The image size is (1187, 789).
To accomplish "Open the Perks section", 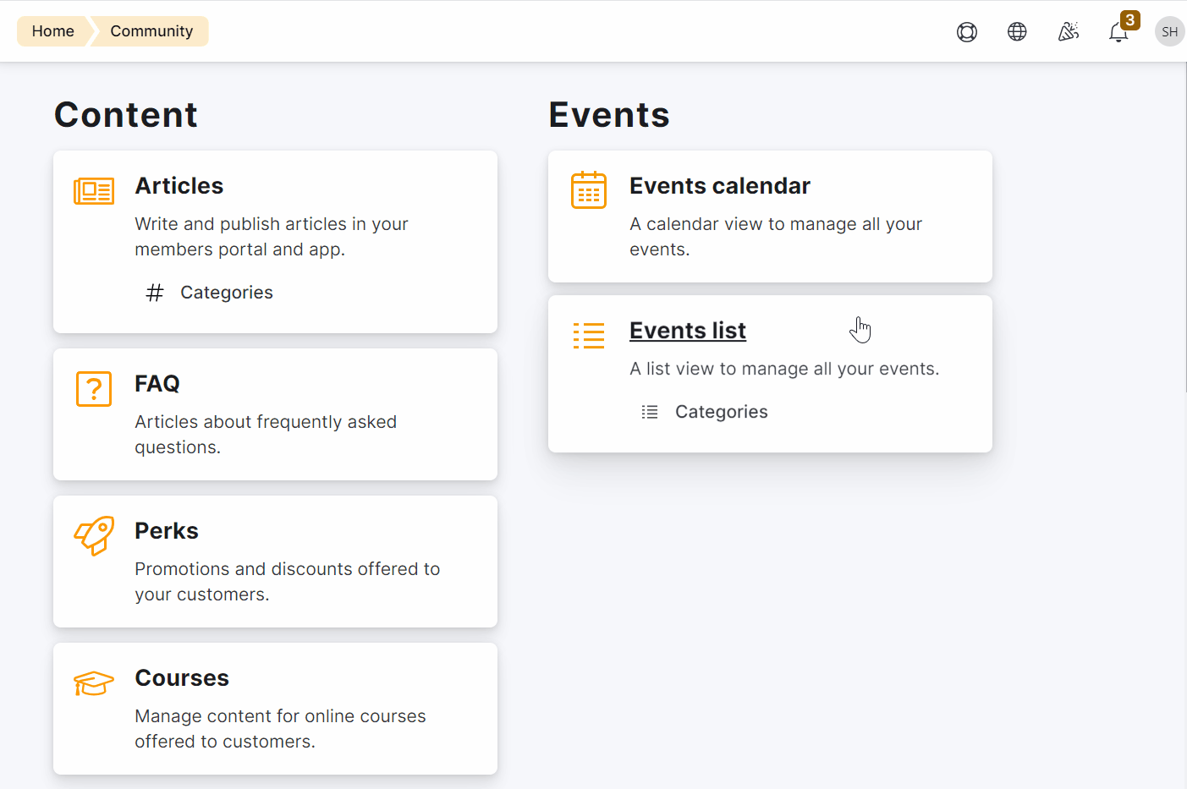I will (167, 531).
